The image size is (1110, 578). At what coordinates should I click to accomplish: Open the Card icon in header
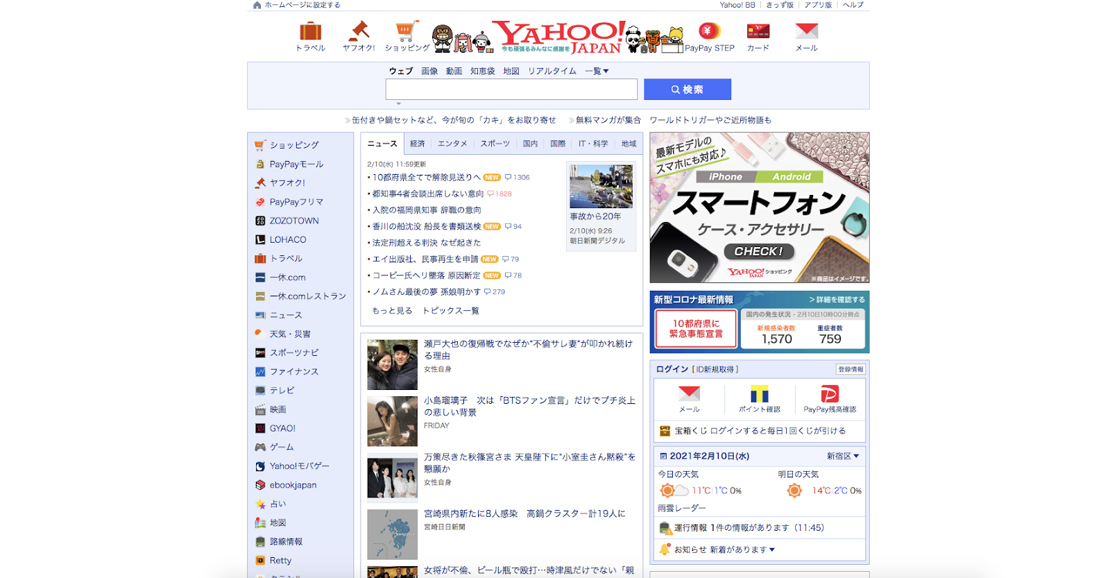click(x=758, y=31)
